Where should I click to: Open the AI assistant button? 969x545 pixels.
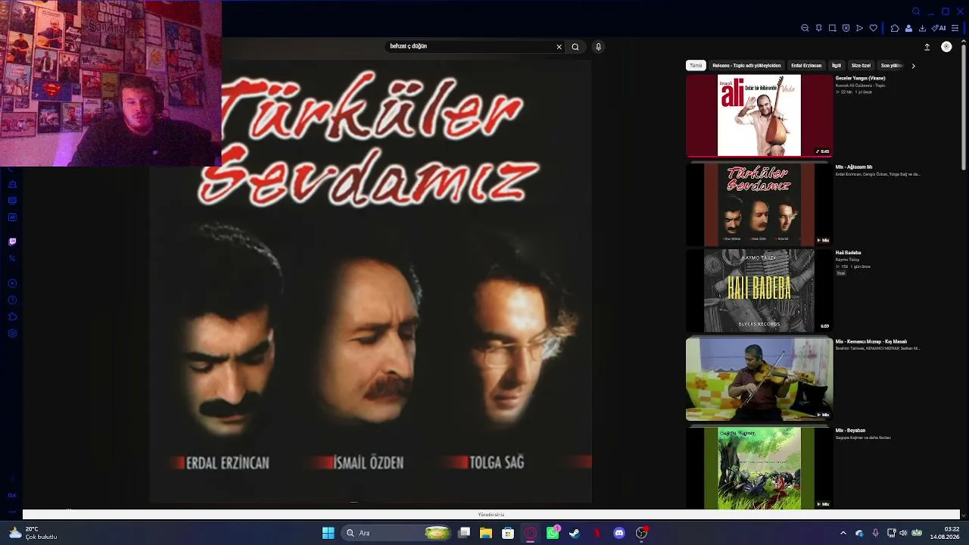(939, 28)
